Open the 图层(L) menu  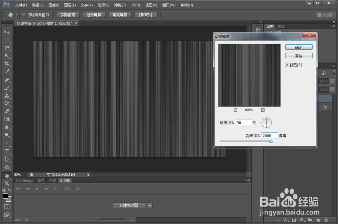tap(70, 5)
